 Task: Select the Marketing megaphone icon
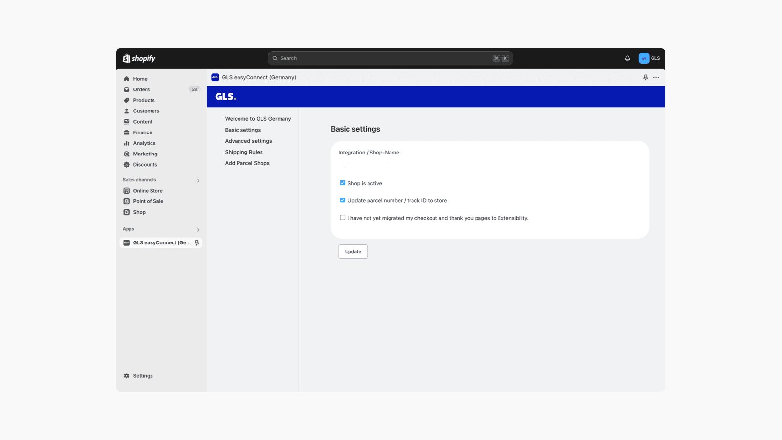(127, 154)
